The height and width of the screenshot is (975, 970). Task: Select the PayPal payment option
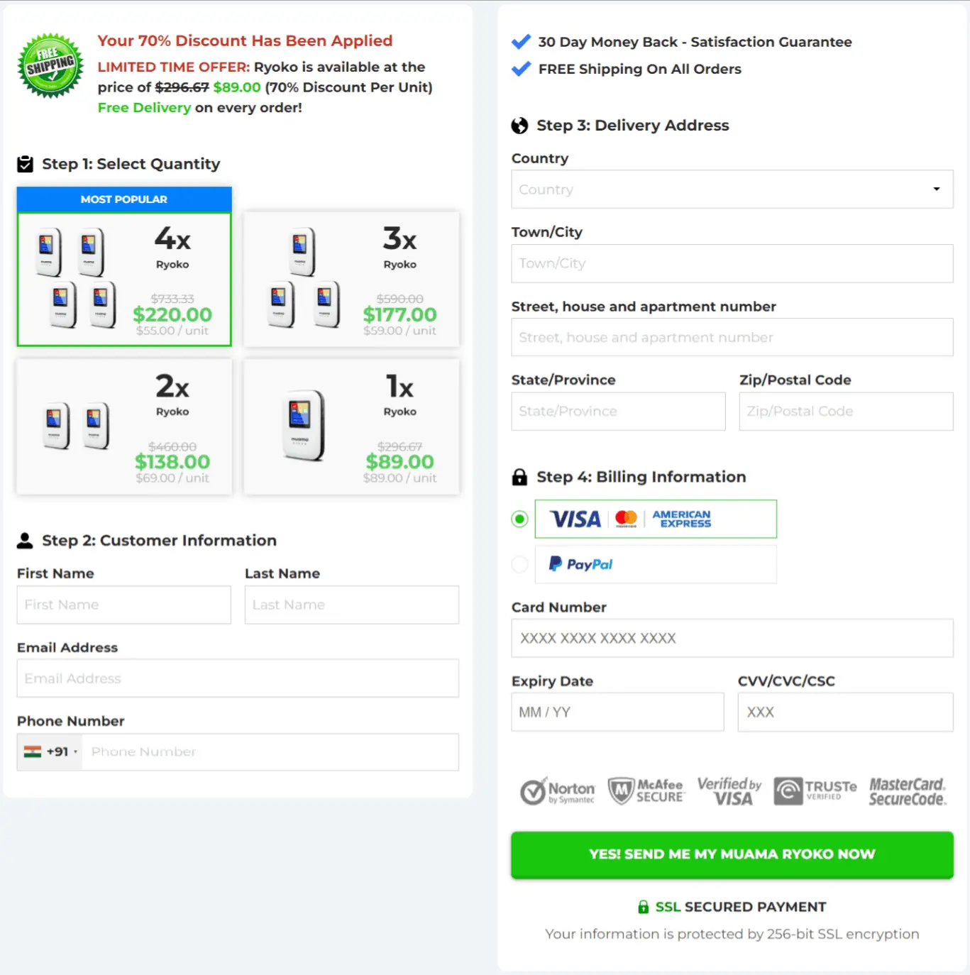(519, 564)
